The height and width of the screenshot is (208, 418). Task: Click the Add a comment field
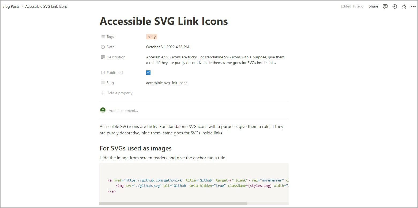tap(123, 110)
